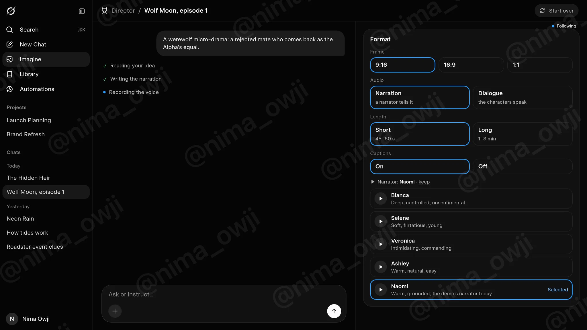Screen dimensions: 587x330
Task: Click the Library book icon
Action: point(9,74)
